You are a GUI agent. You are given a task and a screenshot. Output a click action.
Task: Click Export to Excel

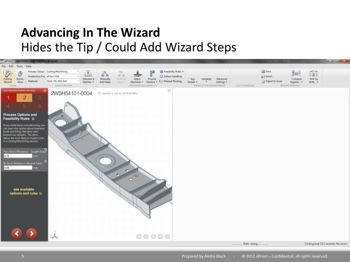pos(272,81)
